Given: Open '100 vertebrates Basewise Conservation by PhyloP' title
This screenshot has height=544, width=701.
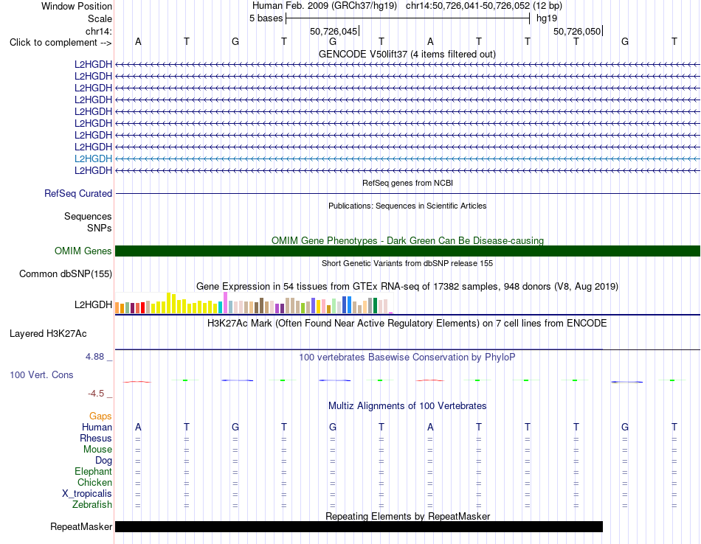Looking at the screenshot, I should pyautogui.click(x=407, y=358).
